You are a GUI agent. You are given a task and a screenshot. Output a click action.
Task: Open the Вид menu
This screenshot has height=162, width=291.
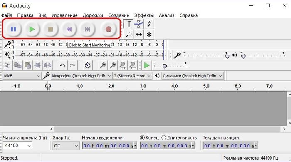(x=42, y=15)
